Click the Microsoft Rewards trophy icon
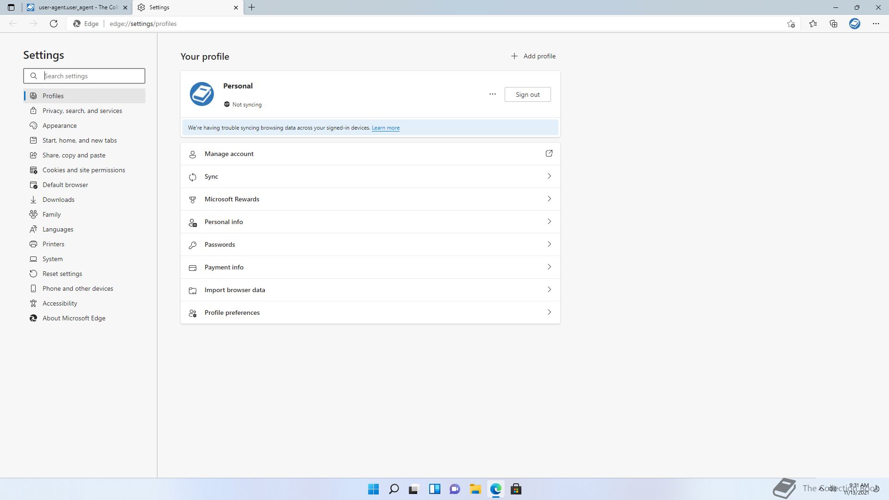This screenshot has width=889, height=500. pos(193,200)
